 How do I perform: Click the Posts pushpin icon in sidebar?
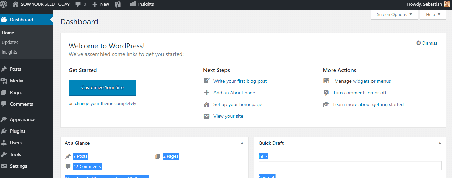pos(4,69)
